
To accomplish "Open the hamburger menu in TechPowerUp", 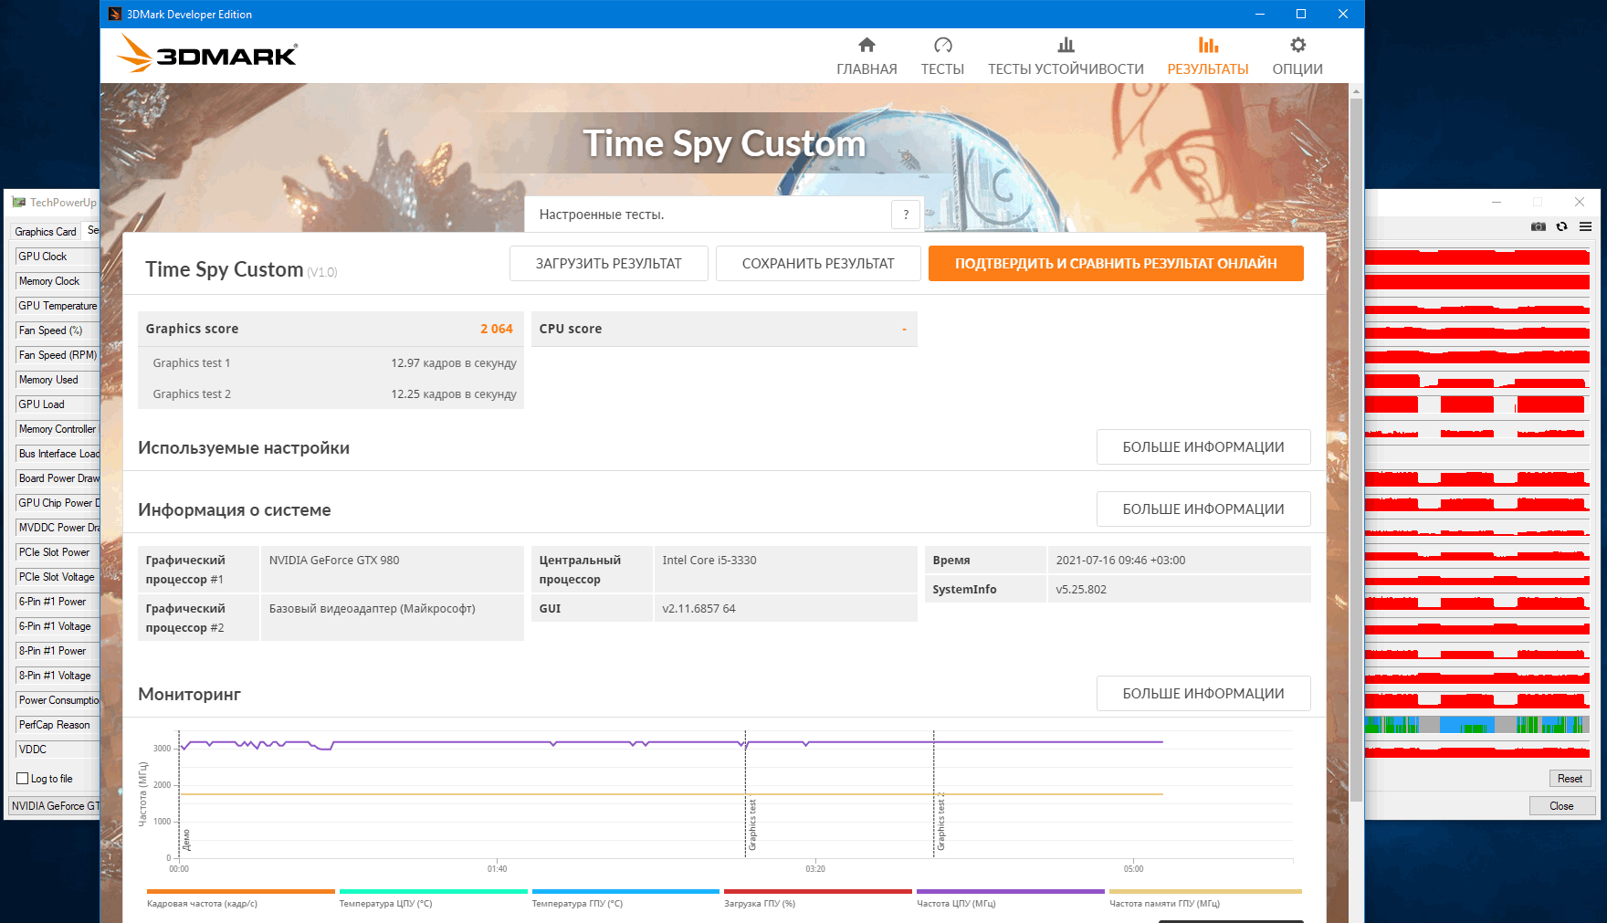I will pos(1585,226).
